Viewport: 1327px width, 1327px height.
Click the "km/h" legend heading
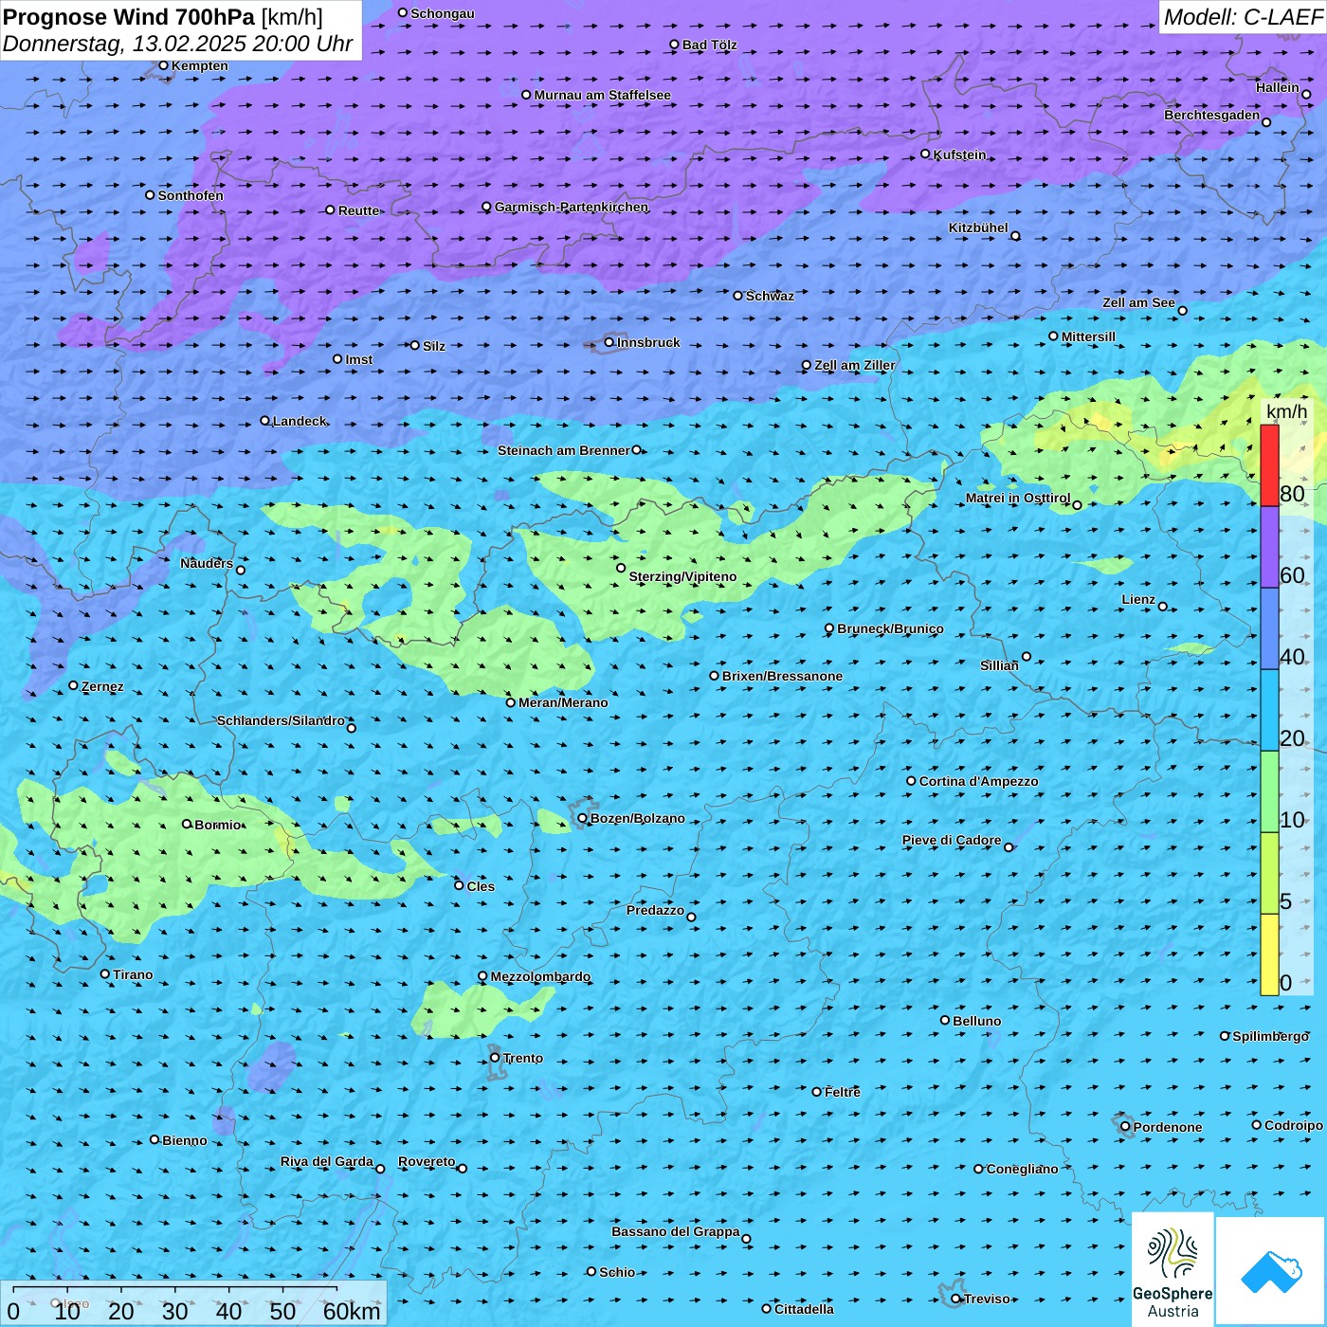[1286, 411]
